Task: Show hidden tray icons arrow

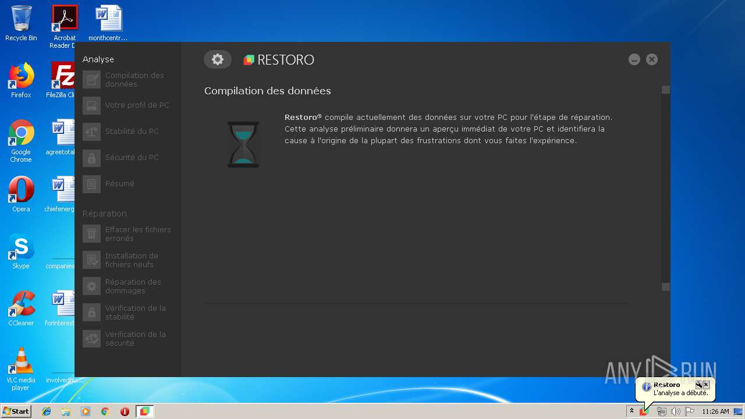Action: [x=632, y=411]
